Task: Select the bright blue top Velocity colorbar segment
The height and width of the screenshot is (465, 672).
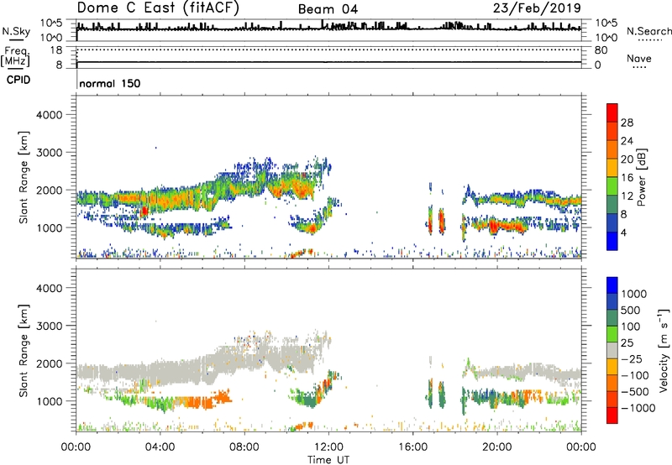Action: coord(612,285)
